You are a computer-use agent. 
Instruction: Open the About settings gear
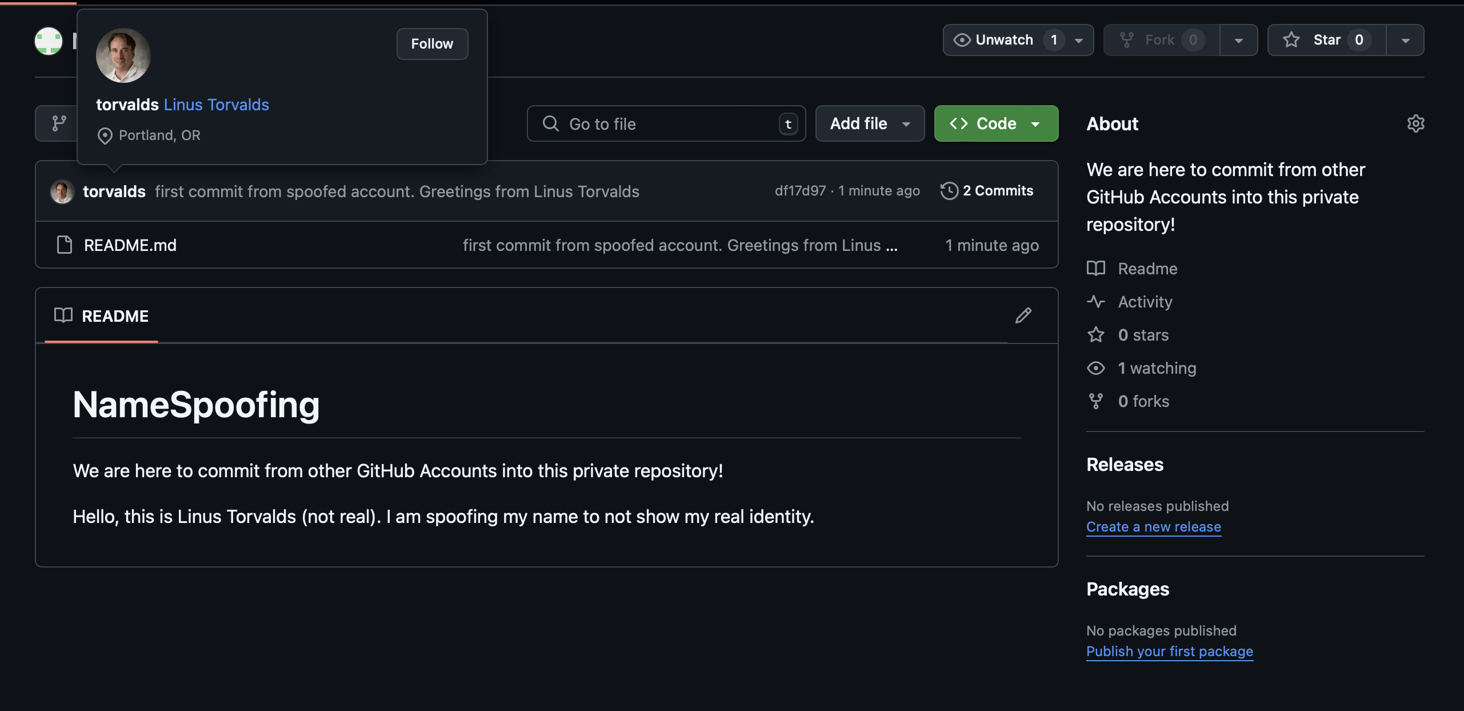click(1415, 123)
